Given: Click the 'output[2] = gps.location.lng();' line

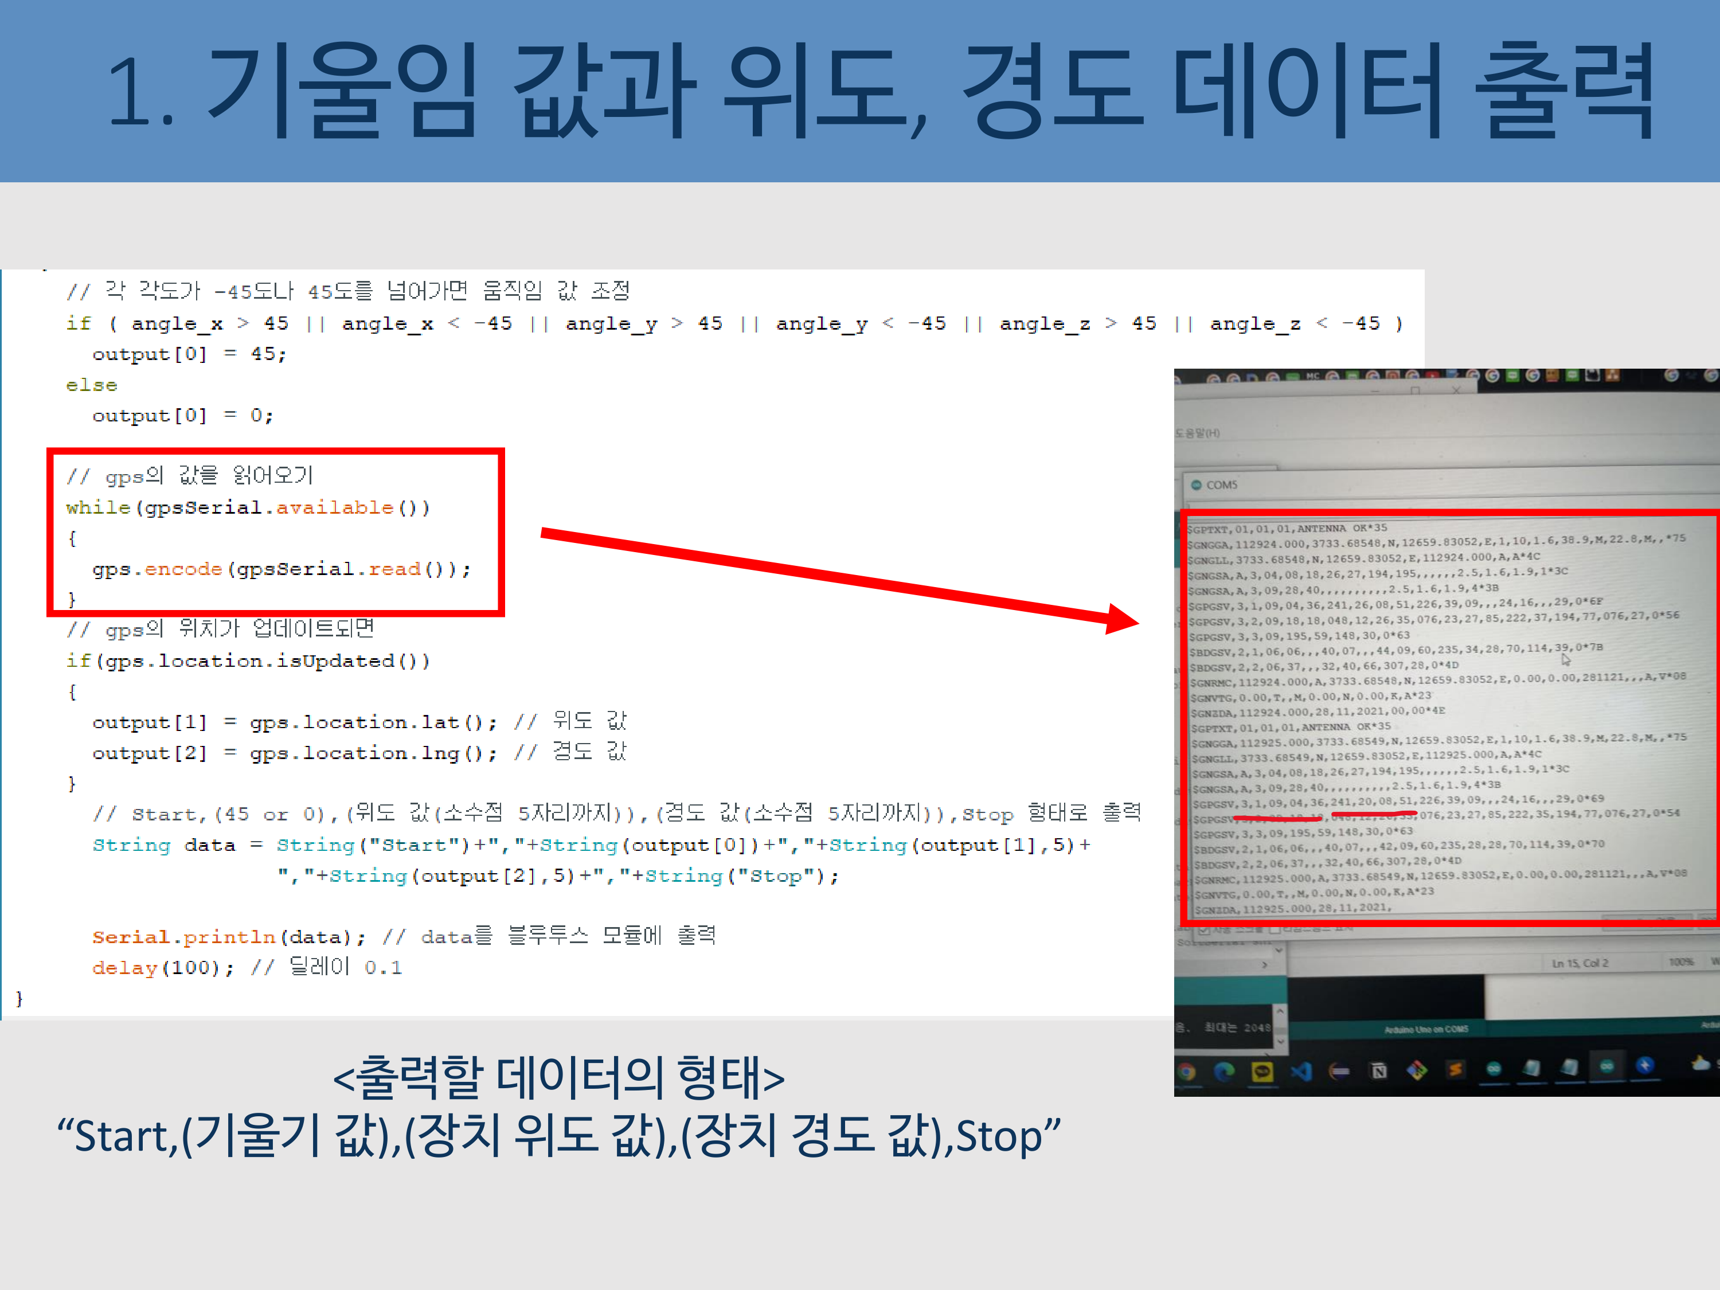Looking at the screenshot, I should point(359,753).
